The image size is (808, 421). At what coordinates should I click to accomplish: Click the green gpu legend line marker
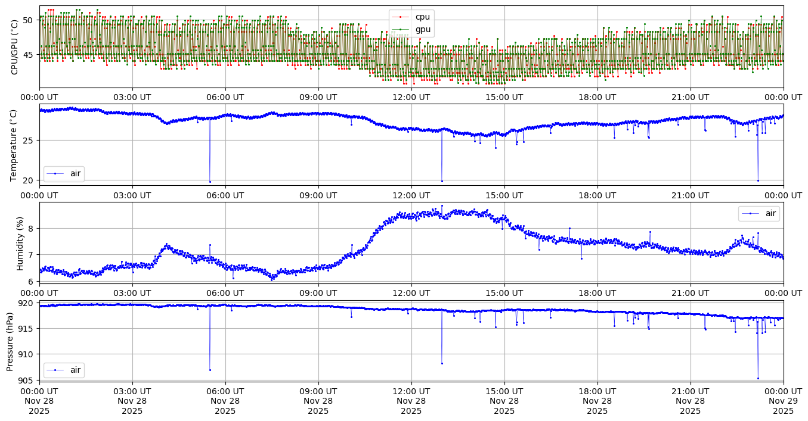tap(400, 30)
